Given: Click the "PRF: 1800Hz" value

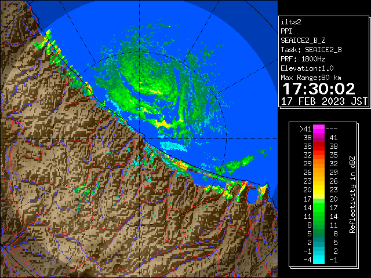Looking at the screenshot, I should (x=303, y=59).
